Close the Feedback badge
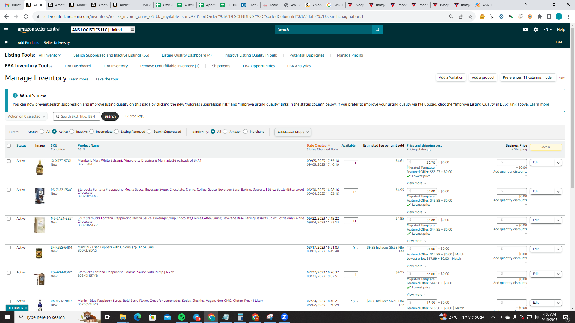575x323 pixels. pos(26,308)
